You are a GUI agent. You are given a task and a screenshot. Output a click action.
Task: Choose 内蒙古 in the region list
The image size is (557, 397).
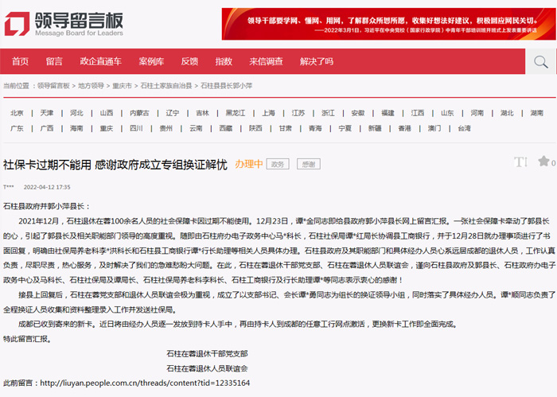[139, 113]
